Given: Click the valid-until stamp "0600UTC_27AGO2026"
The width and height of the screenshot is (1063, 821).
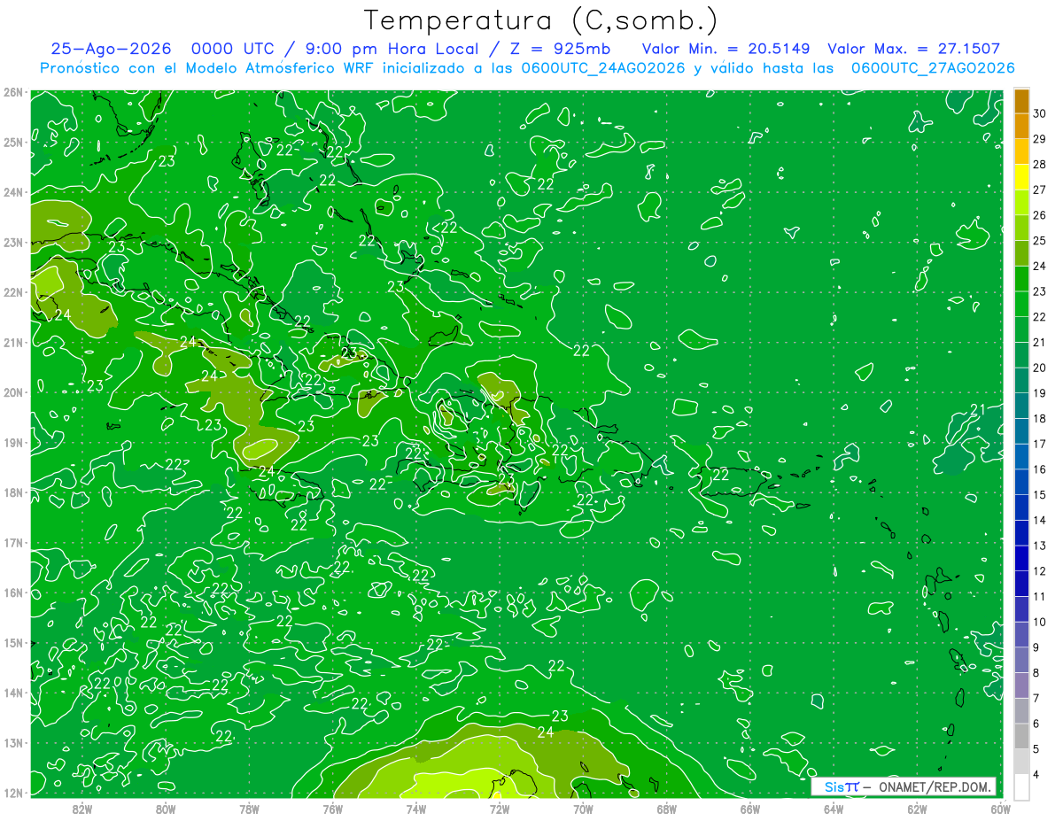Looking at the screenshot, I should [933, 68].
